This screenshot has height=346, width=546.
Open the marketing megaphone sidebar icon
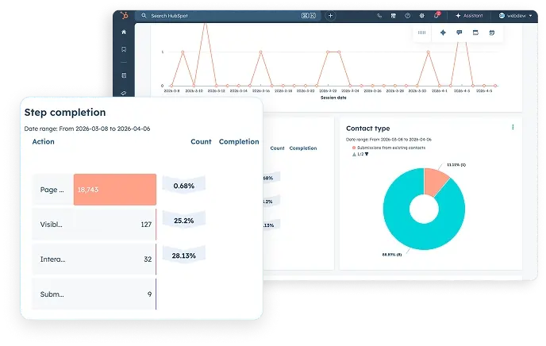click(124, 93)
